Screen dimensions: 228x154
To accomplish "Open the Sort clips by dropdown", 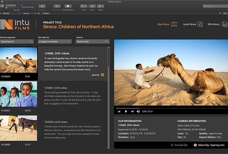I will tap(54, 41).
